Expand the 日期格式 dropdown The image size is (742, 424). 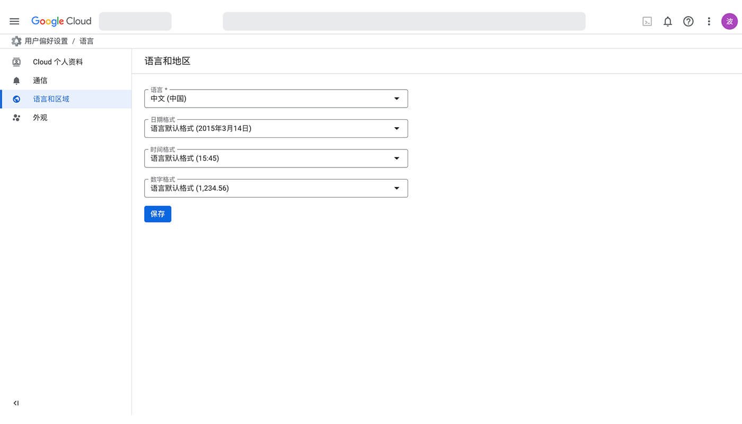(276, 128)
